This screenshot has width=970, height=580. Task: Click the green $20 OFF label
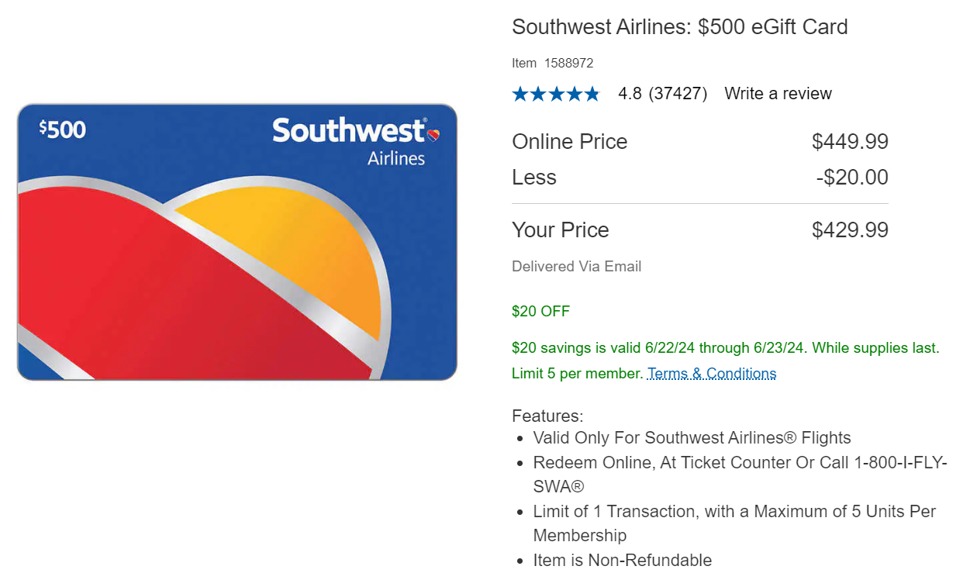pos(540,312)
